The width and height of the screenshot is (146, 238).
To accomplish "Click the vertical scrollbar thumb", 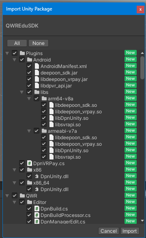I will [x=142, y=68].
